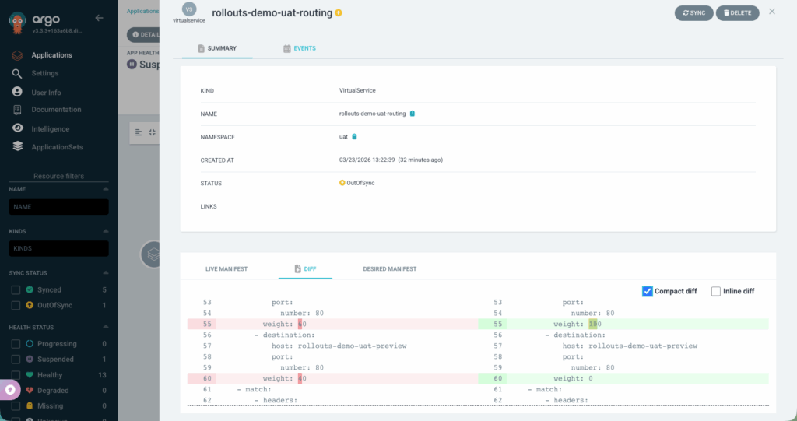Click the Degraded broken heart icon
Viewport: 797px width, 421px height.
coord(30,391)
